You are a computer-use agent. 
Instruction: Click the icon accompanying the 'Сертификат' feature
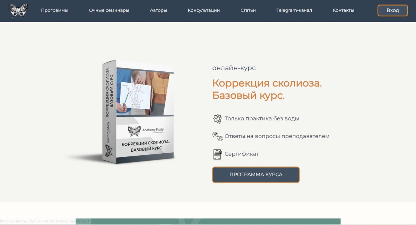(x=217, y=154)
